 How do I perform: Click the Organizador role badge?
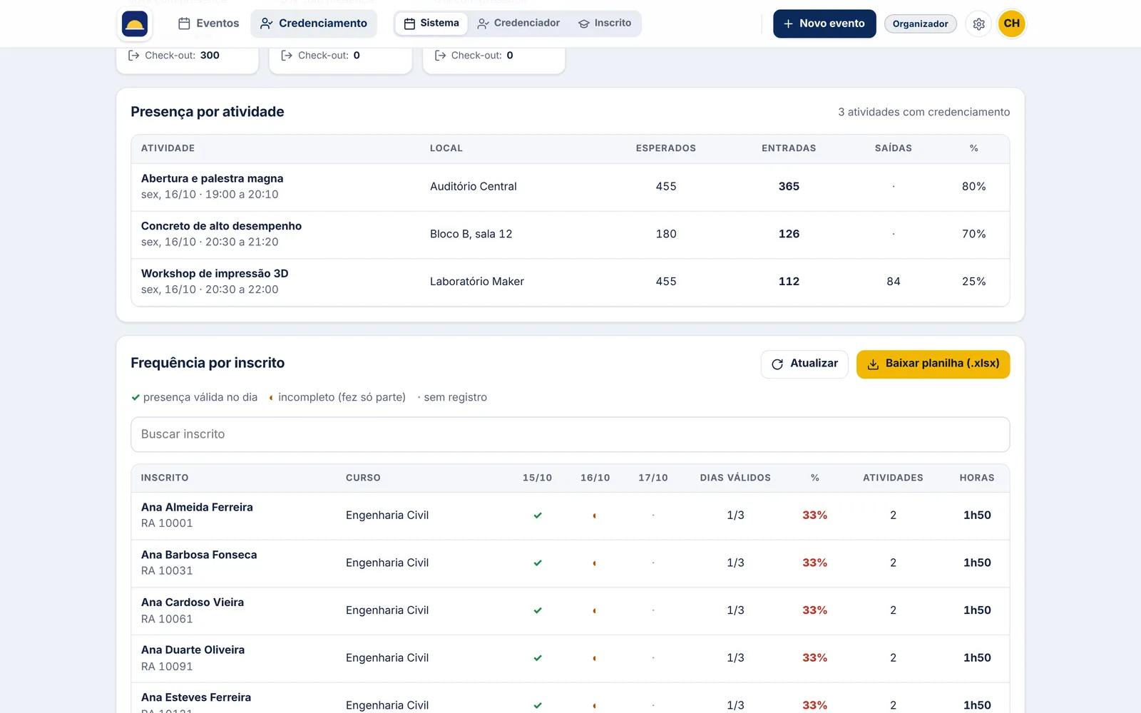point(920,24)
